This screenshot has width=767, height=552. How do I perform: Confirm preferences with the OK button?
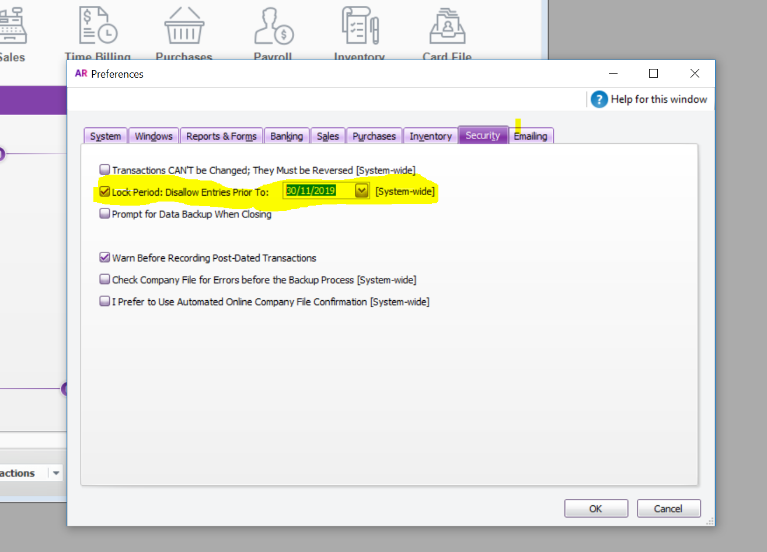[x=596, y=509]
